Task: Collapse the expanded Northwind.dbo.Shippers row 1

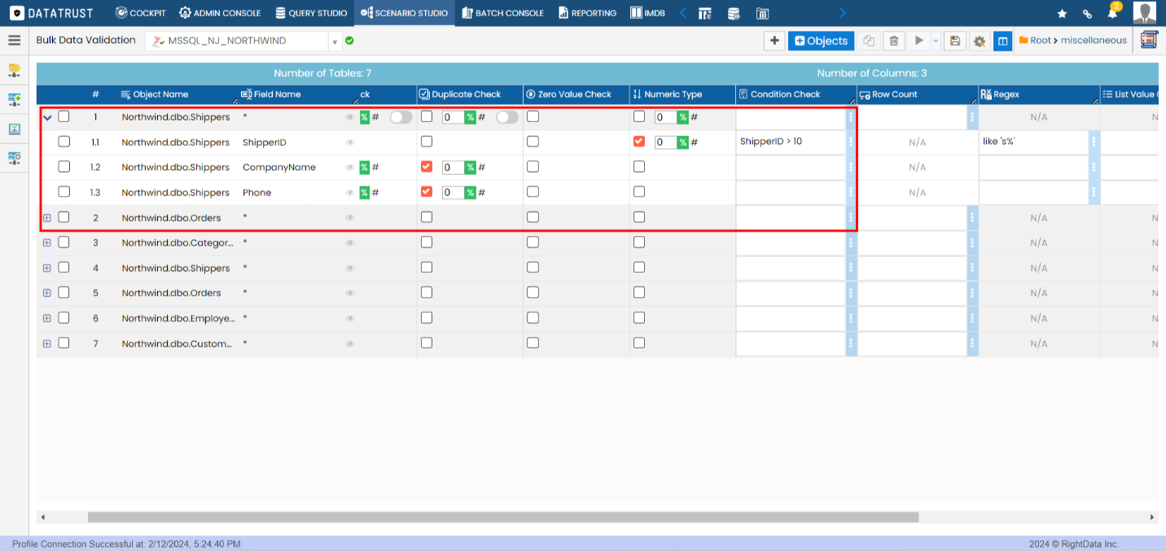Action: [47, 117]
